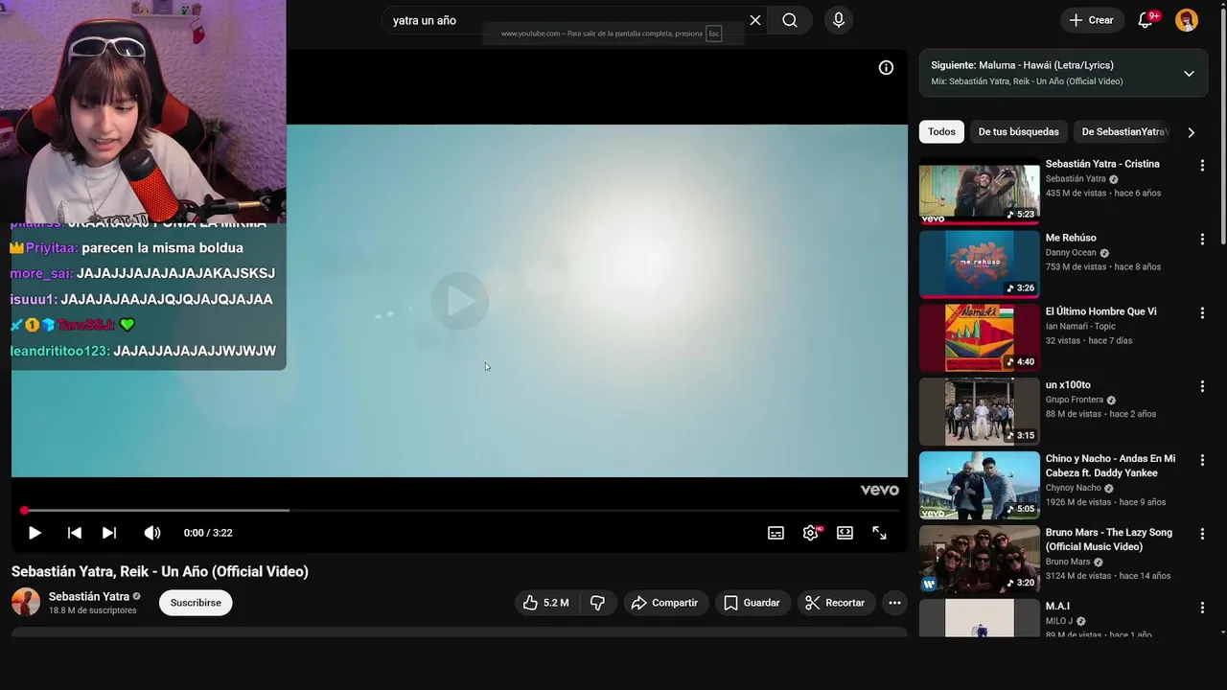This screenshot has width=1227, height=690.
Task: Click the Ian Namarí - Topic channel
Action: (x=1080, y=327)
